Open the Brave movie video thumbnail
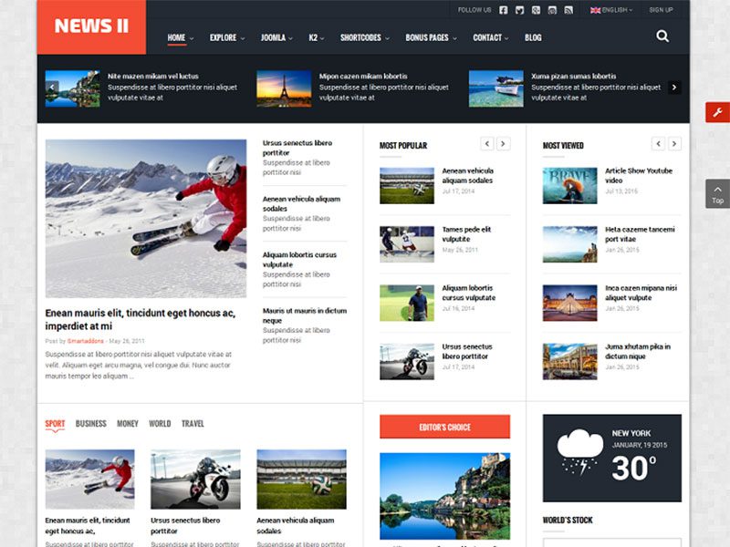The image size is (730, 547). [x=569, y=186]
